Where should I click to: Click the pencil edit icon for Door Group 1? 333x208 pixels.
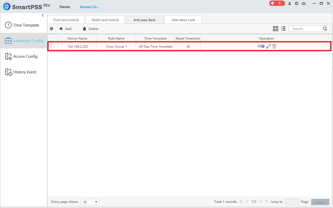pos(269,46)
